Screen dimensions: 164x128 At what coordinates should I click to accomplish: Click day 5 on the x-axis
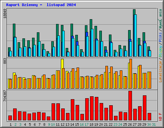tap(30, 124)
